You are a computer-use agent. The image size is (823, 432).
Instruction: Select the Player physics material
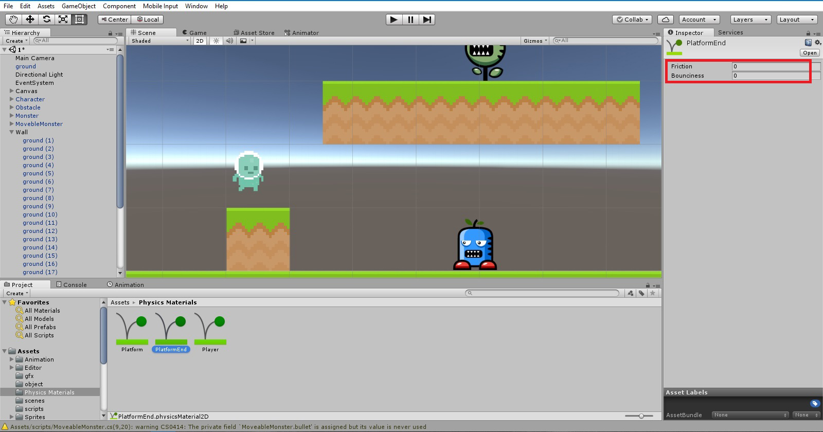[210, 332]
